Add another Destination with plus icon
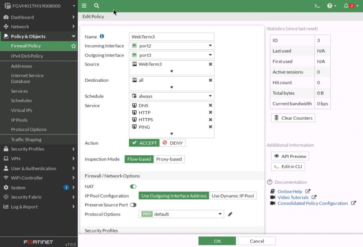This screenshot has height=247, width=363. [x=172, y=86]
